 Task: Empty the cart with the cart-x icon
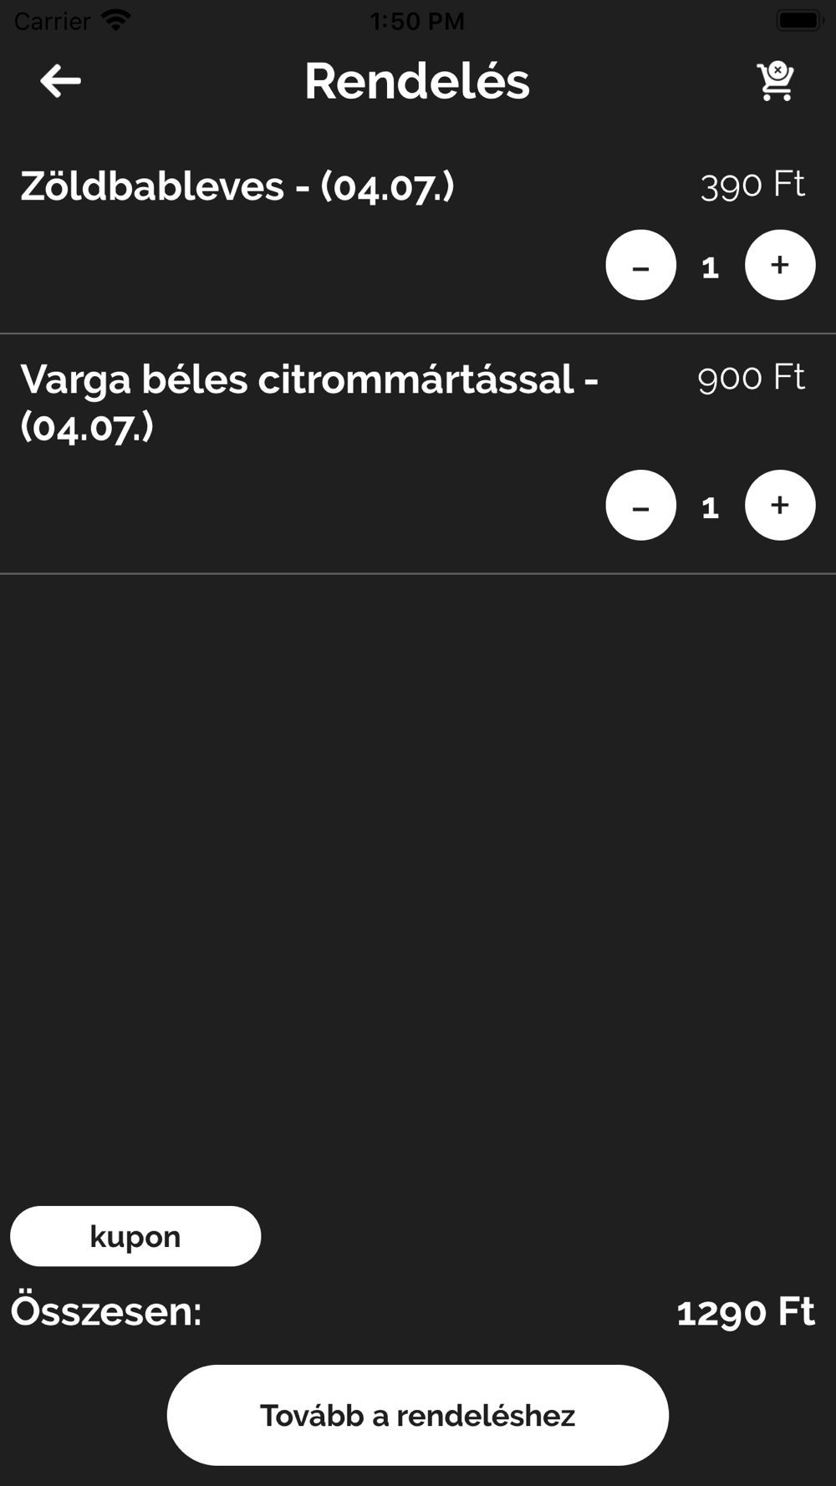[x=776, y=81]
